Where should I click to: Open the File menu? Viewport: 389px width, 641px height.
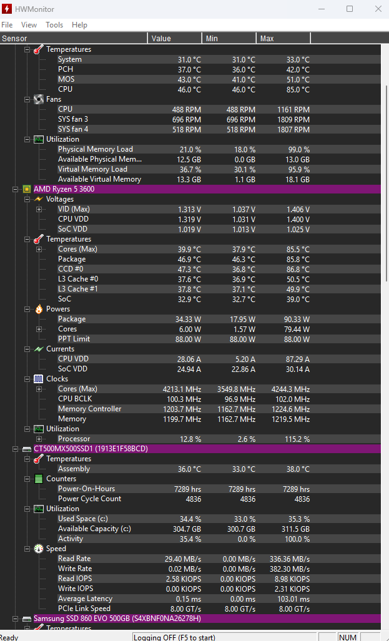(7, 25)
